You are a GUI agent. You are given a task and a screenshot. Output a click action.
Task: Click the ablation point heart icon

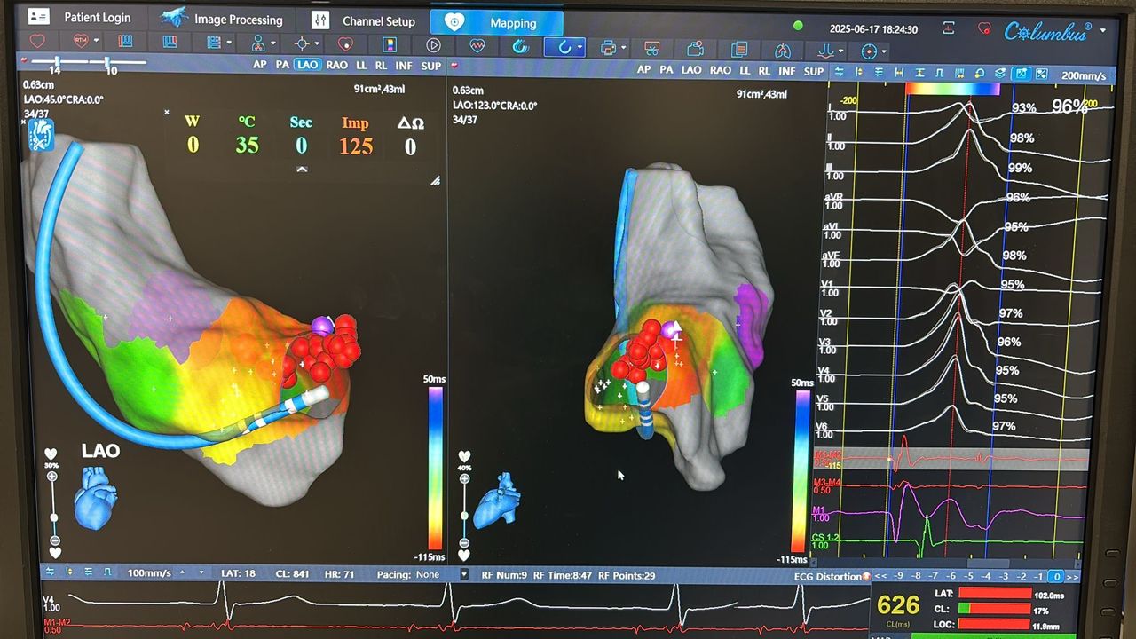tap(345, 43)
